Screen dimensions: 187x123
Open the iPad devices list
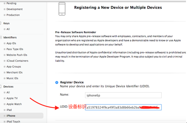point(9,110)
